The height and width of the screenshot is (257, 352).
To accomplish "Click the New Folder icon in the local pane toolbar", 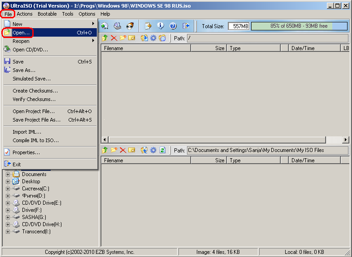I will 114,150.
